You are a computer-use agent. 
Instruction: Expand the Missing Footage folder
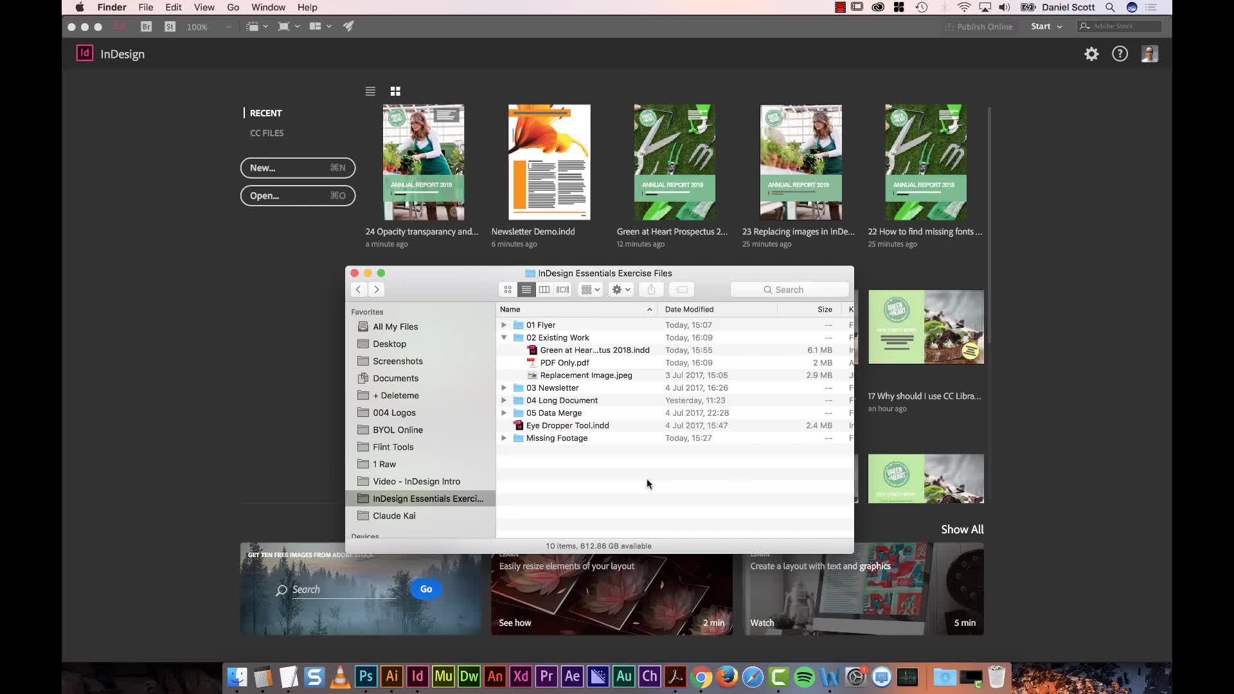504,438
